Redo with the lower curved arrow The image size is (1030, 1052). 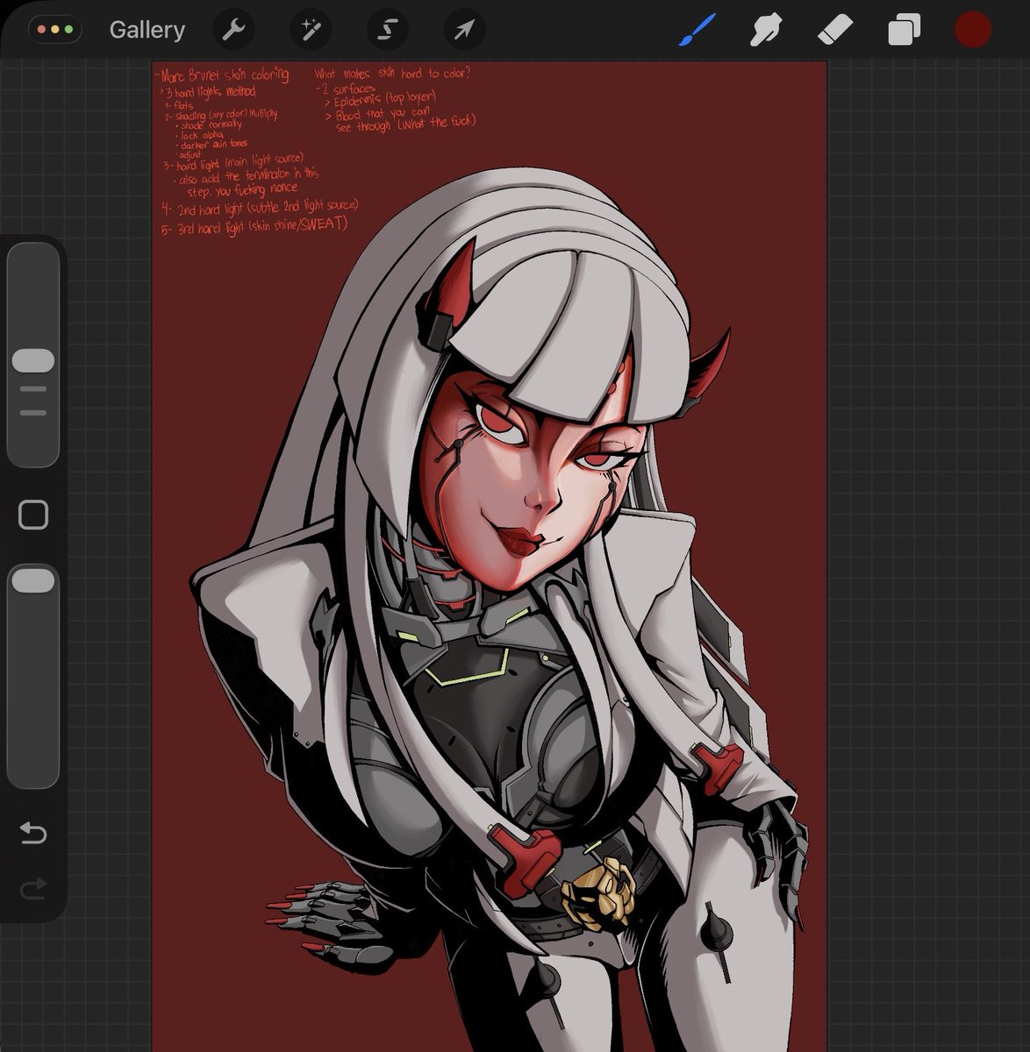[x=33, y=891]
